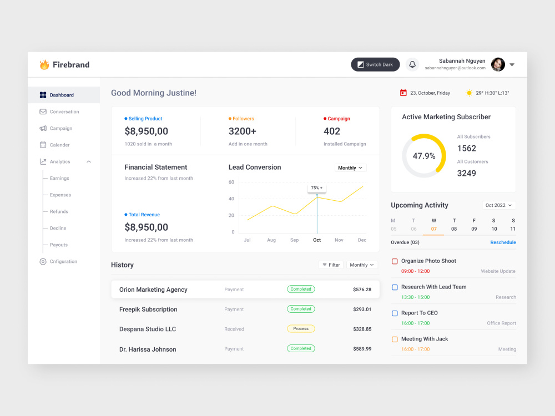The image size is (555, 416).
Task: Open the Dr. Harissa Johnson row
Action: (x=245, y=349)
